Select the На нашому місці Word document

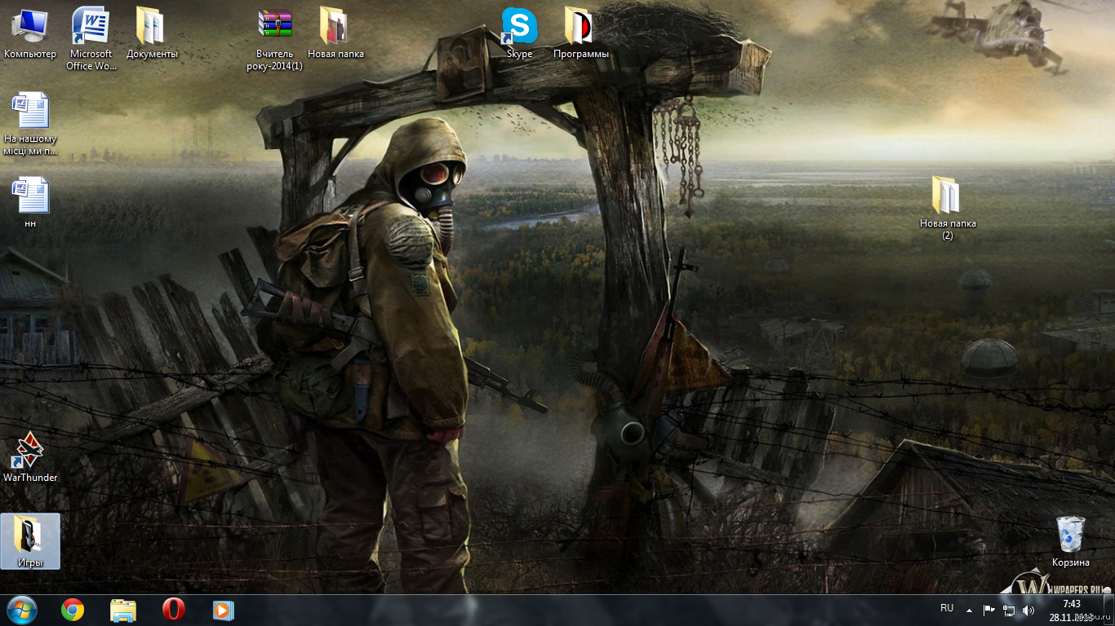coord(30,123)
